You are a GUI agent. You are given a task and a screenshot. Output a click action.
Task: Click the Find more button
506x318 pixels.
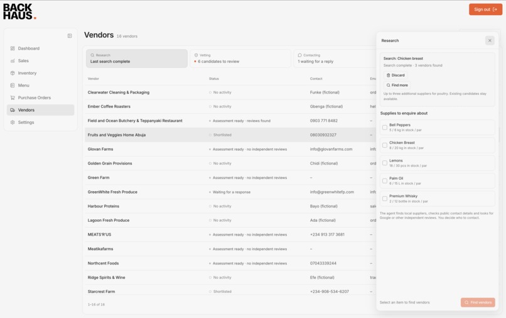tap(397, 85)
